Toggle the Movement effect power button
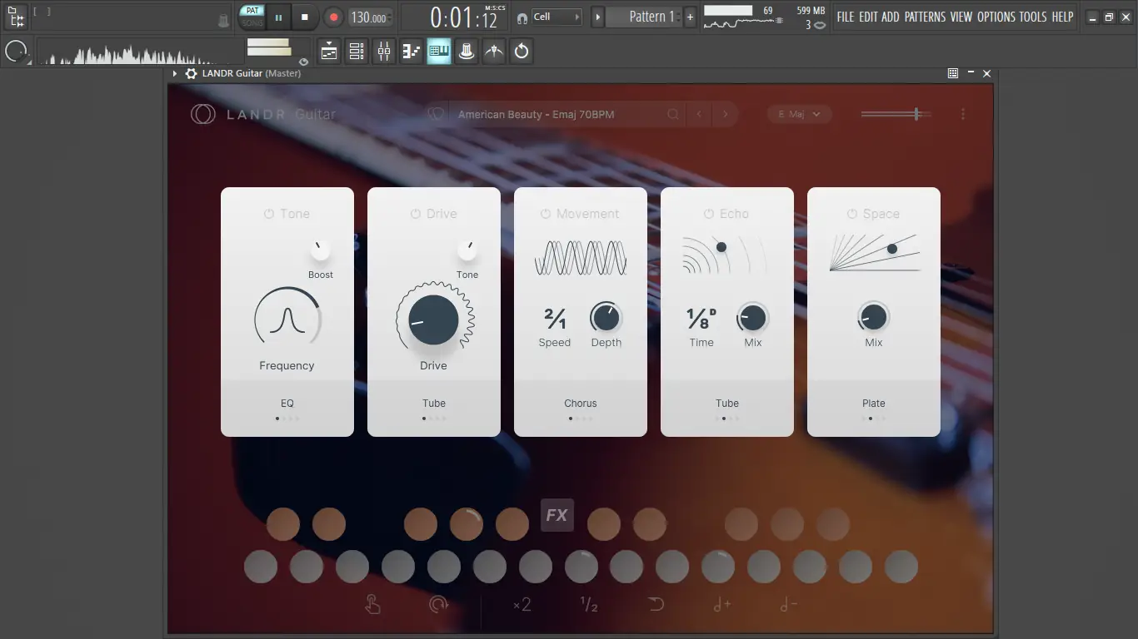The image size is (1138, 639). pos(545,214)
